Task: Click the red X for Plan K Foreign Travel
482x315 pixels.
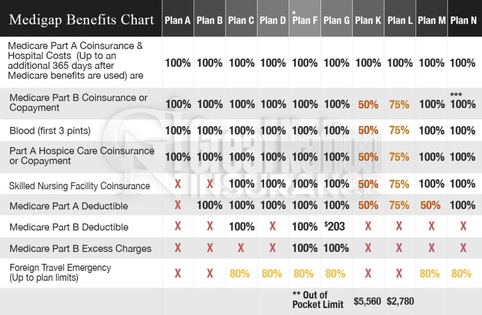Action: pyautogui.click(x=368, y=273)
